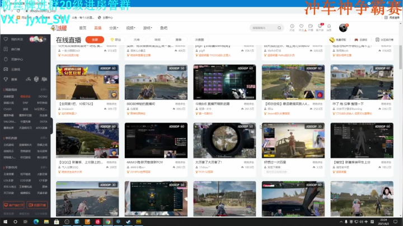Open the notifications bell icon
Viewport: 403px width, 226px height.
(x=329, y=26)
